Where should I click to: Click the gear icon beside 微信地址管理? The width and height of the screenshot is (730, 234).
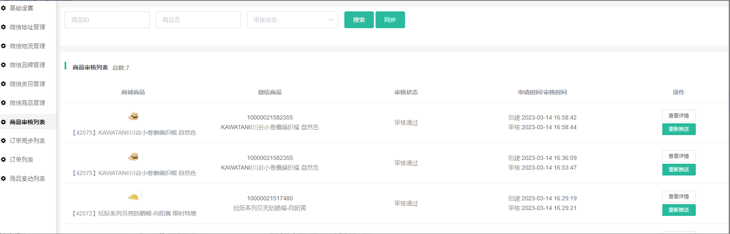tap(3, 27)
